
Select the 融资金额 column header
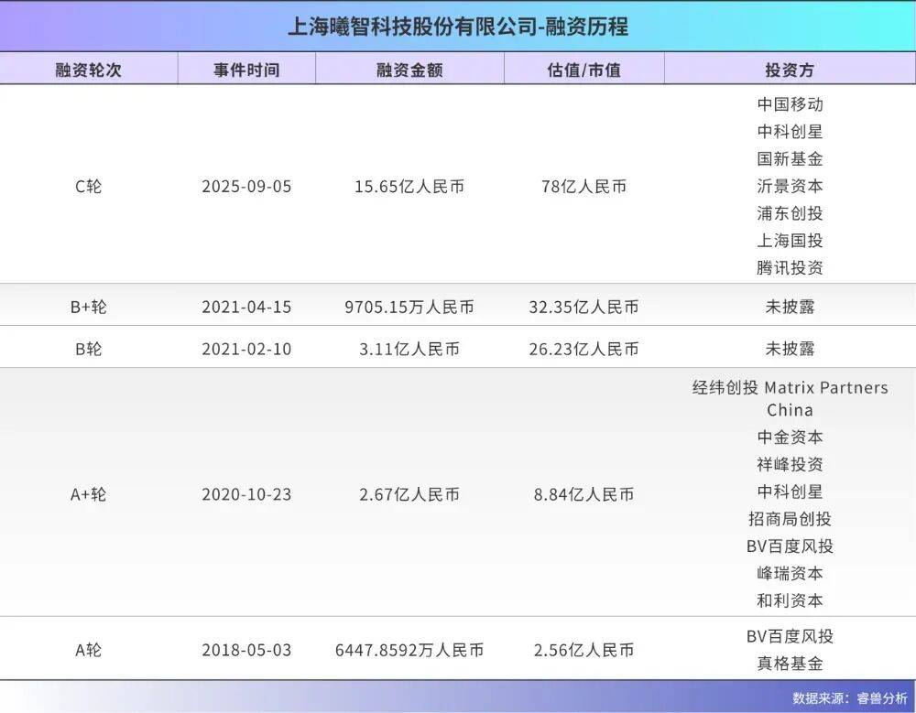(x=409, y=68)
